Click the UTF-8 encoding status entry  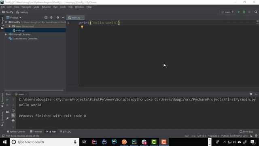click(x=202, y=136)
